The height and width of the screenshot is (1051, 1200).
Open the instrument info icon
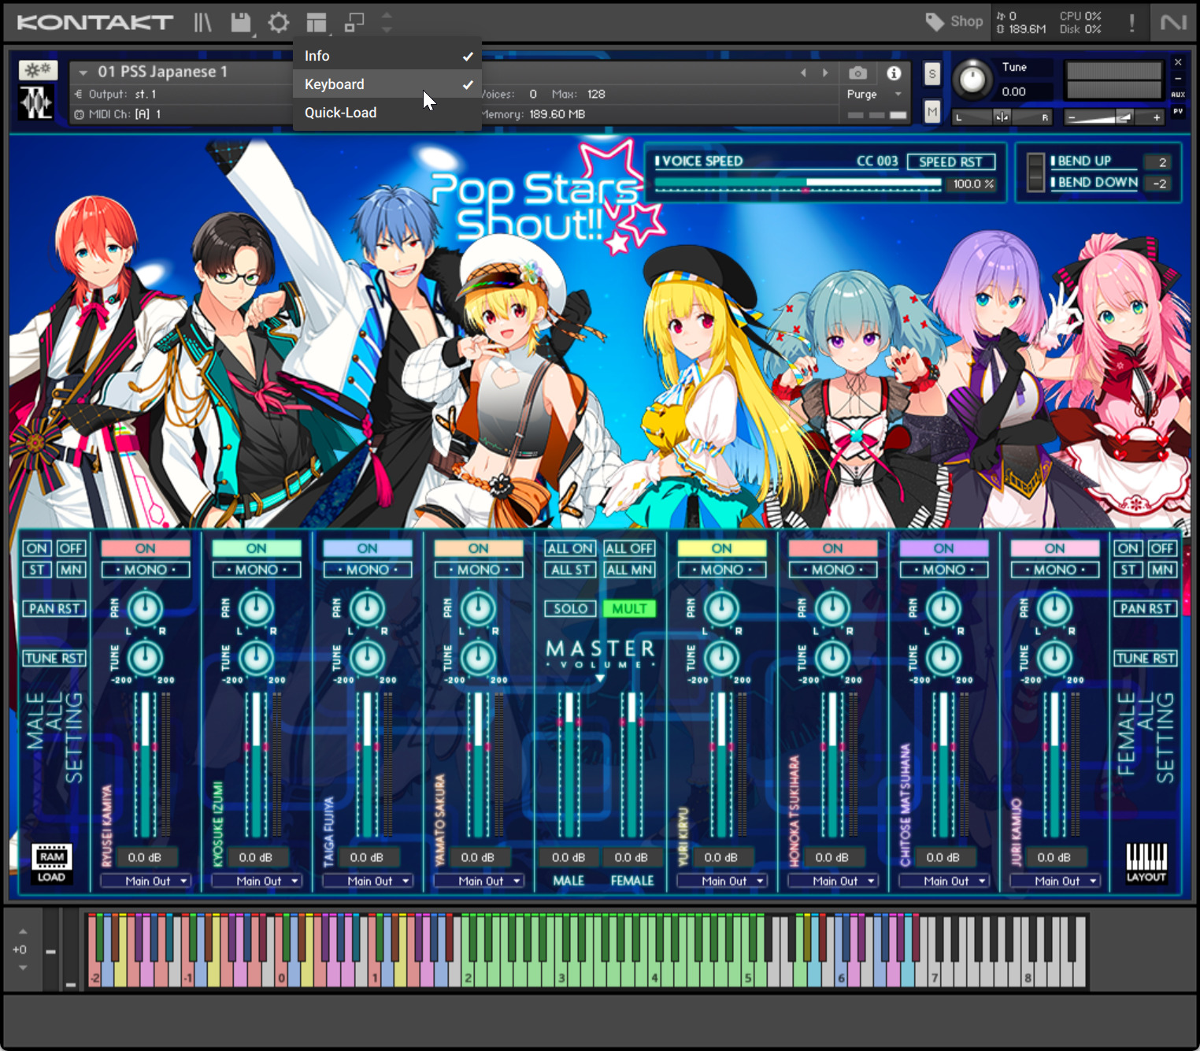(x=894, y=73)
